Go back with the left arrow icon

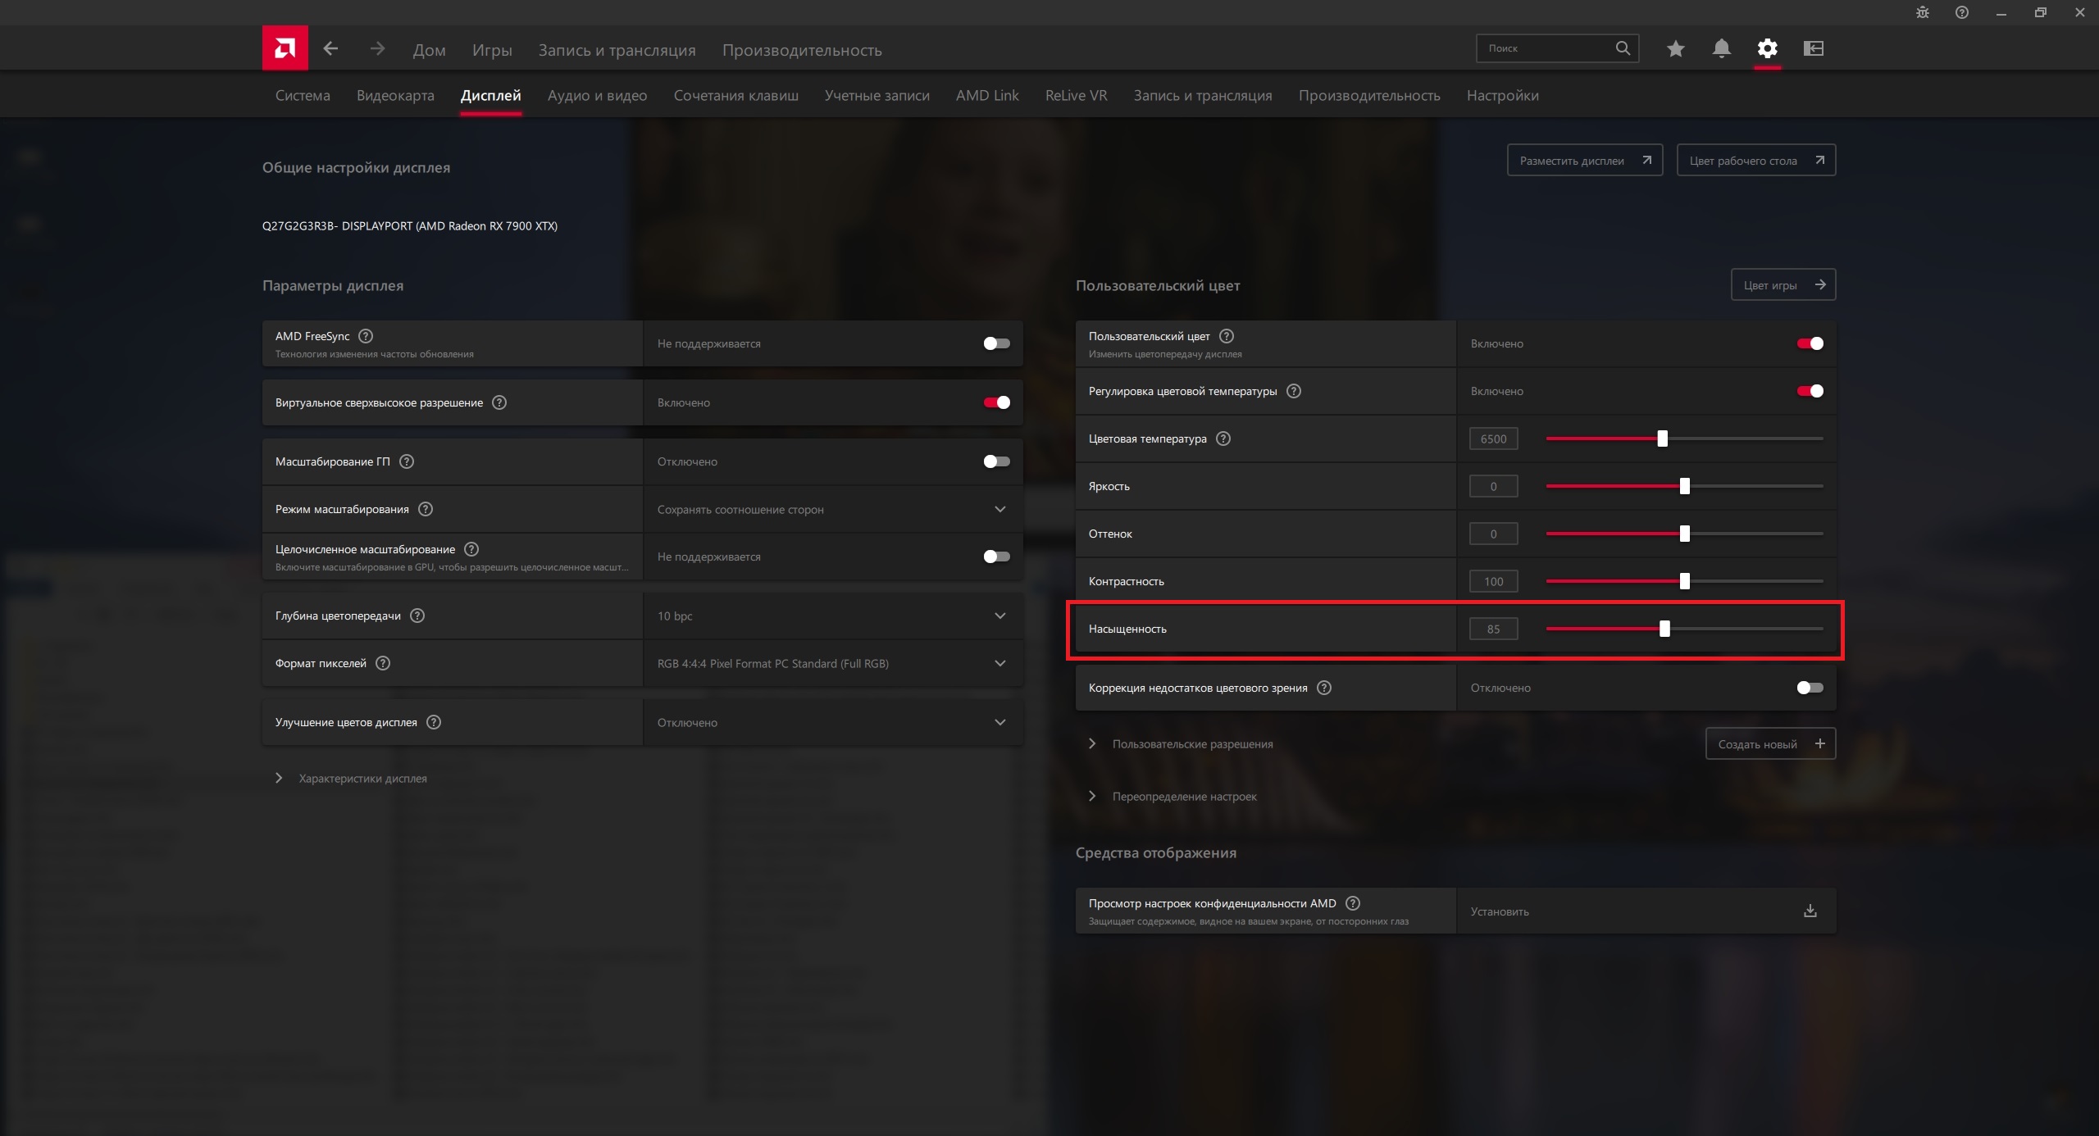330,49
